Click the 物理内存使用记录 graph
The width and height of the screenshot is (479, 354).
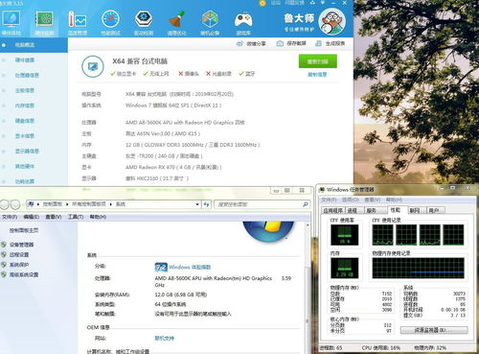click(x=418, y=268)
